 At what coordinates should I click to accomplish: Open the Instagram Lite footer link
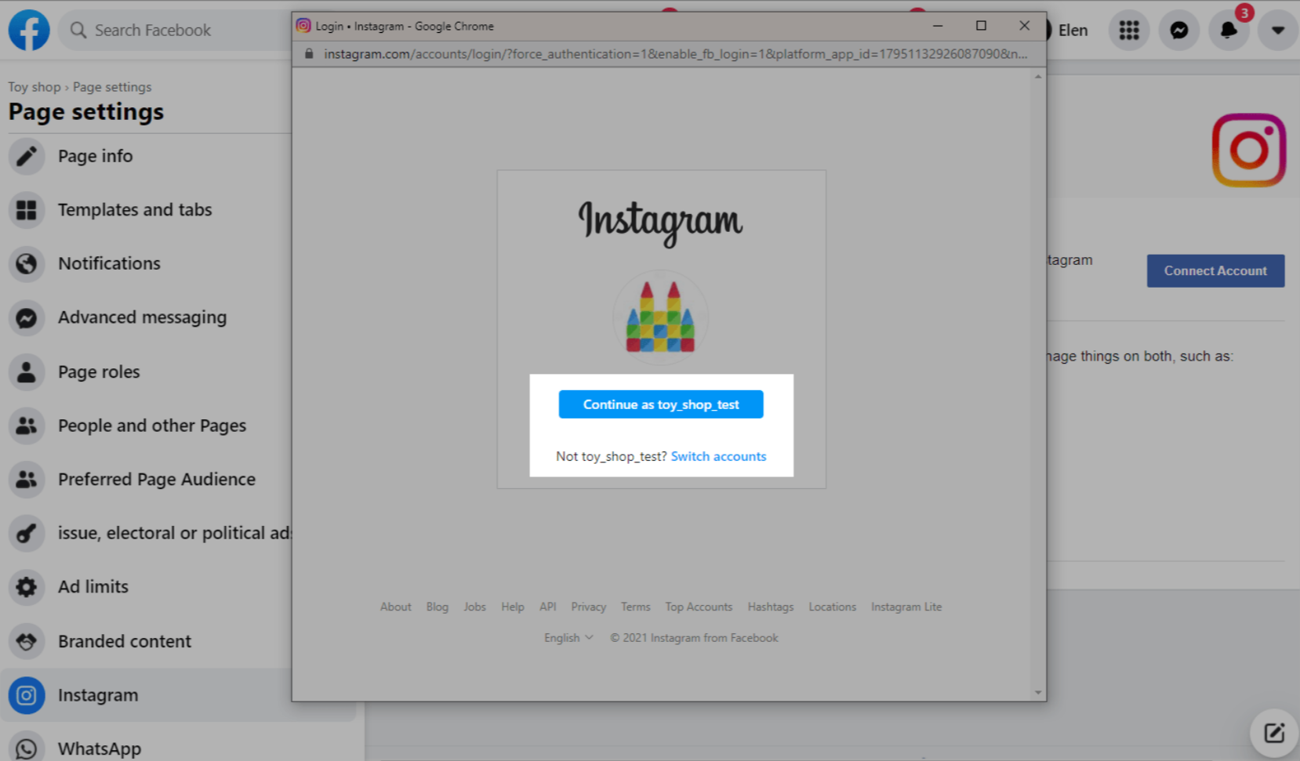pyautogui.click(x=906, y=607)
